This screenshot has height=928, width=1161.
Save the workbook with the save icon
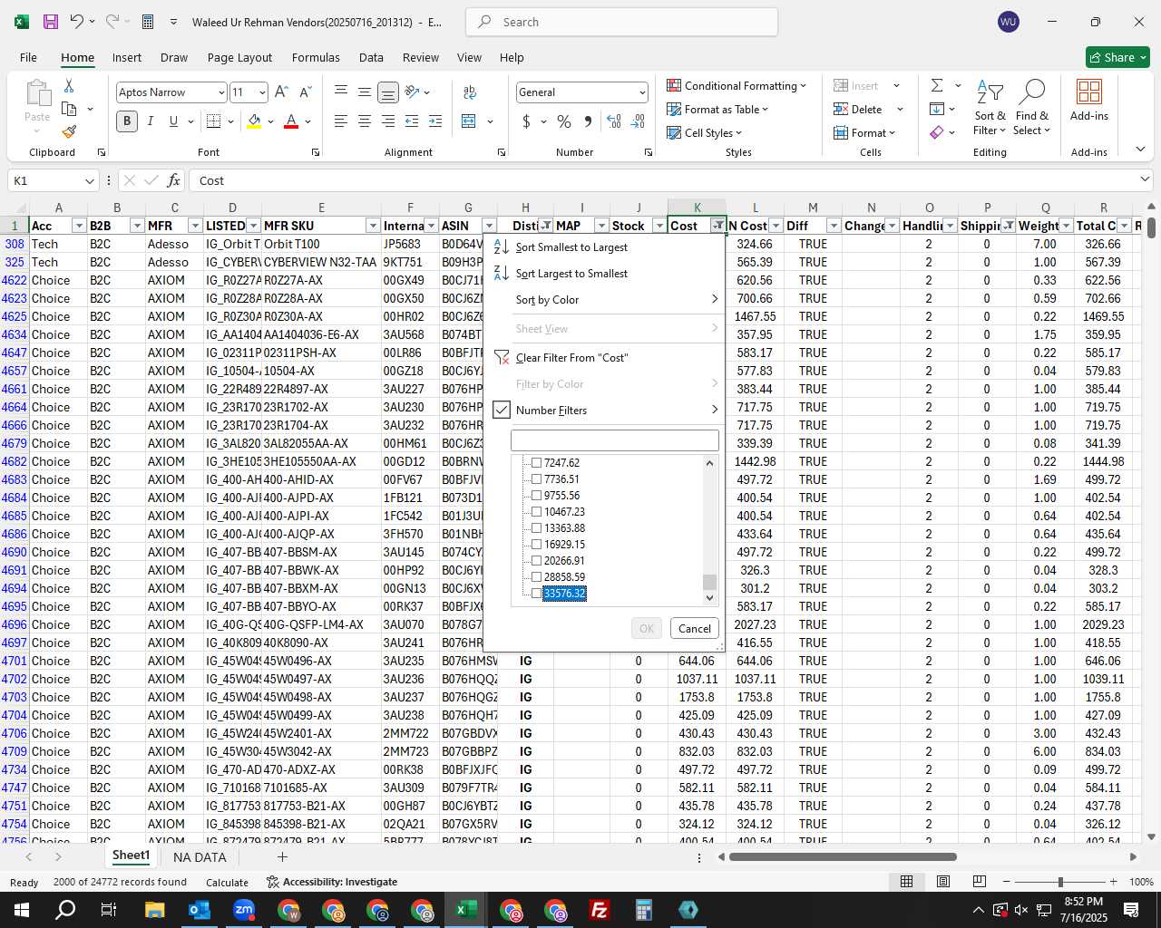click(x=51, y=22)
